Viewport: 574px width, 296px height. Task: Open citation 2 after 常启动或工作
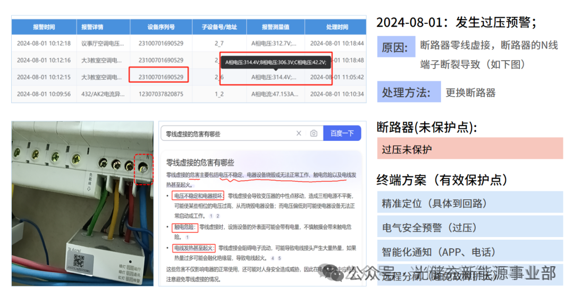coord(218,216)
